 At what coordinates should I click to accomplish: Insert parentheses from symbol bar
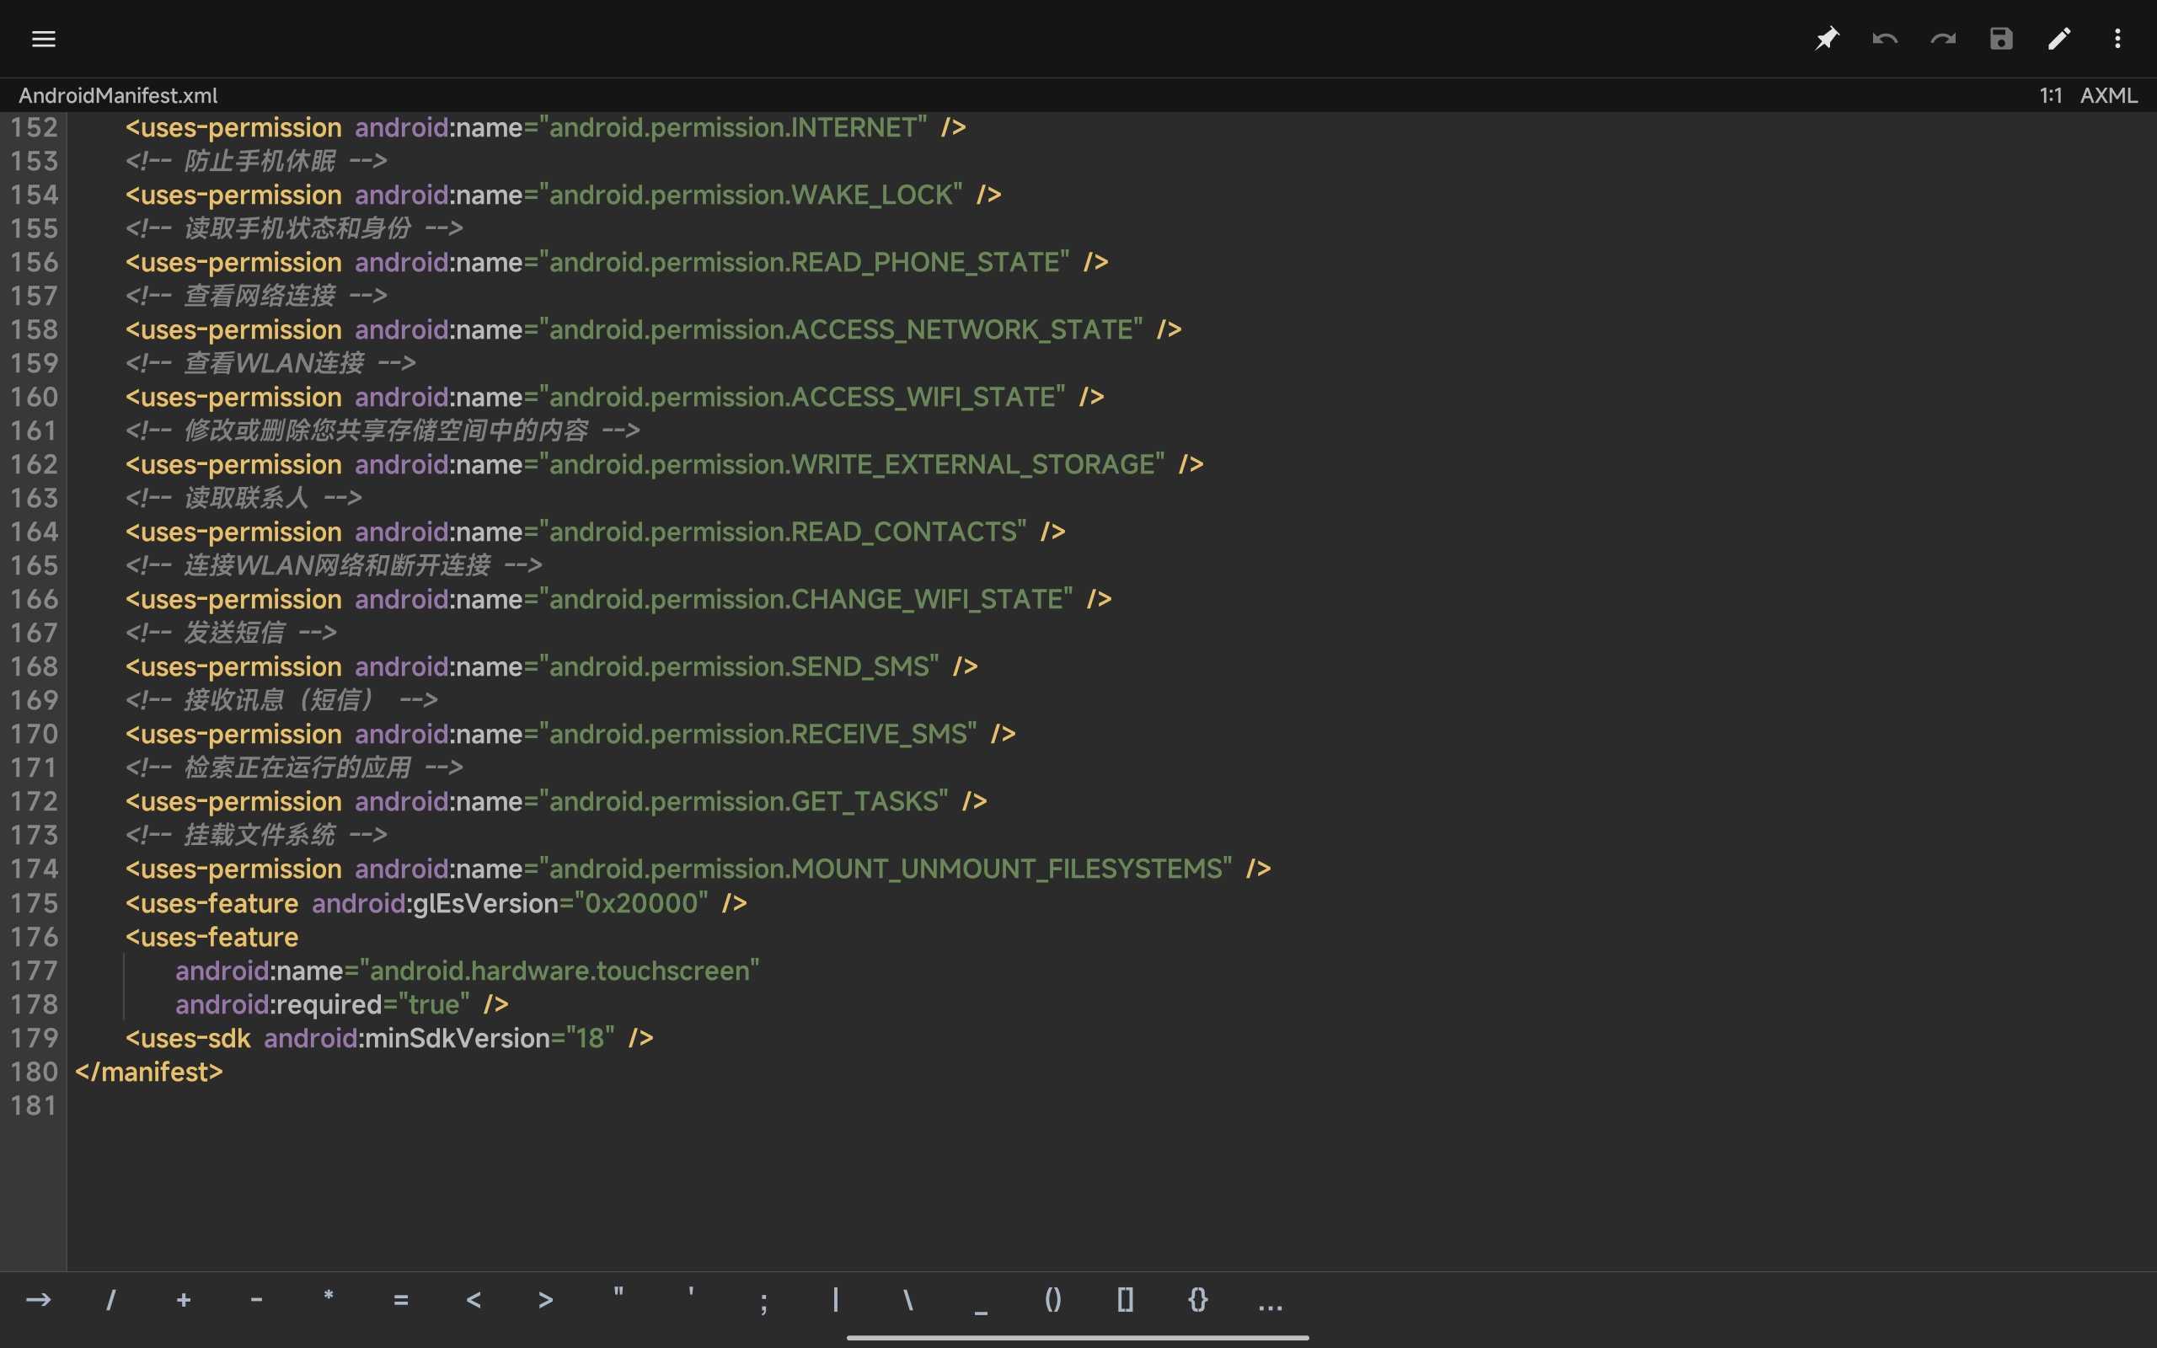(x=1052, y=1300)
